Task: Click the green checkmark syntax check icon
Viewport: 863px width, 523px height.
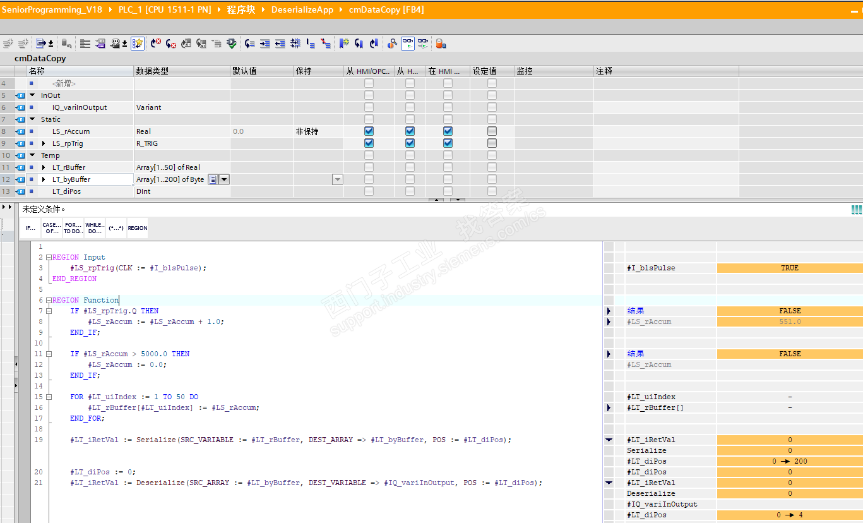Action: 232,44
